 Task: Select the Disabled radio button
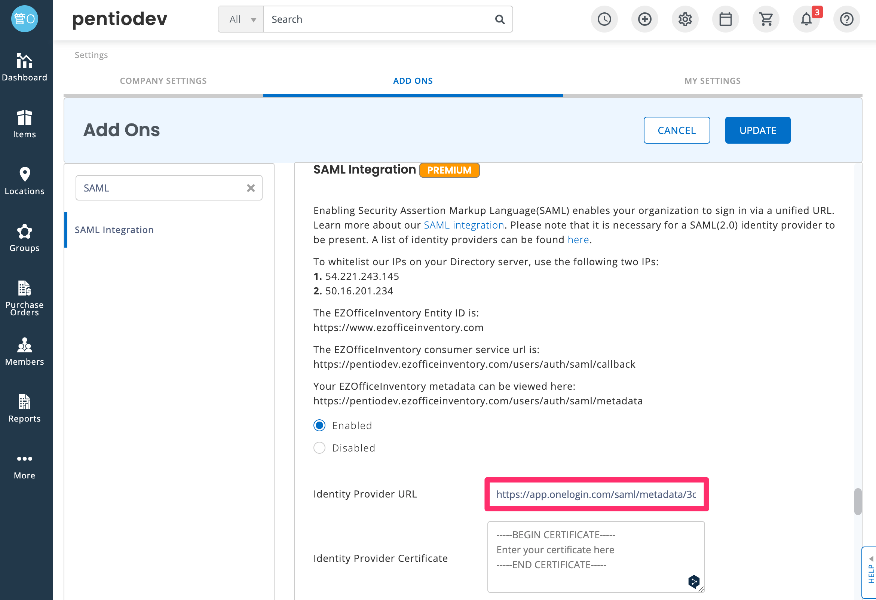pyautogui.click(x=319, y=448)
